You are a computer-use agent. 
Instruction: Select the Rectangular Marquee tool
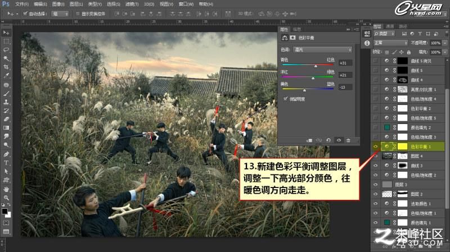coord(6,42)
